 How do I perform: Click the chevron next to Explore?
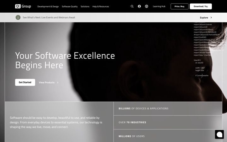[x=211, y=18]
